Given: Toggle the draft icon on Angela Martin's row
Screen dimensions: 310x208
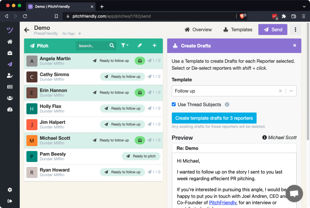Looking at the screenshot, I should pyautogui.click(x=140, y=61).
